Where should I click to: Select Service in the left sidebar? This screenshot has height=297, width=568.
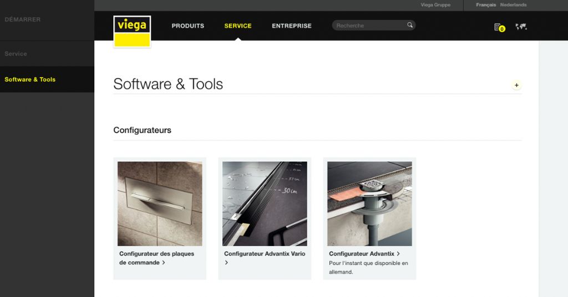point(16,54)
